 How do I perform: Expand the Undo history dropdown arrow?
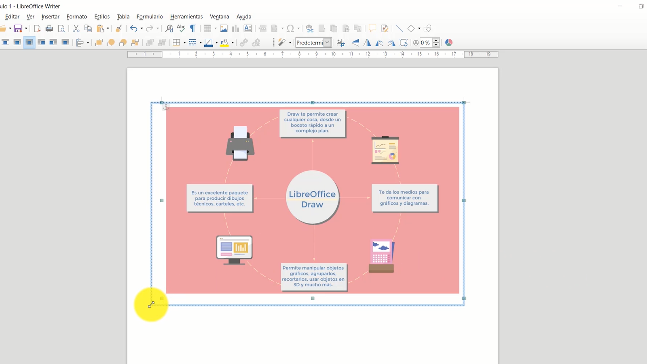click(x=142, y=28)
